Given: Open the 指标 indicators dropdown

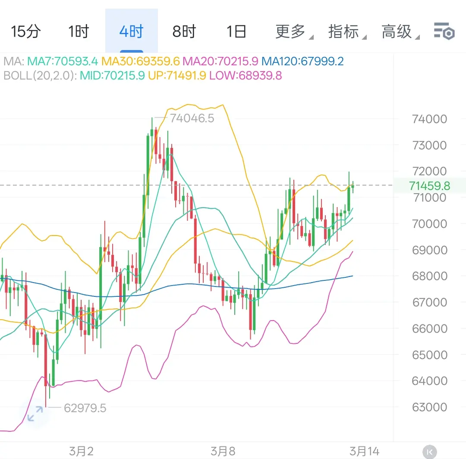Looking at the screenshot, I should click(x=347, y=31).
